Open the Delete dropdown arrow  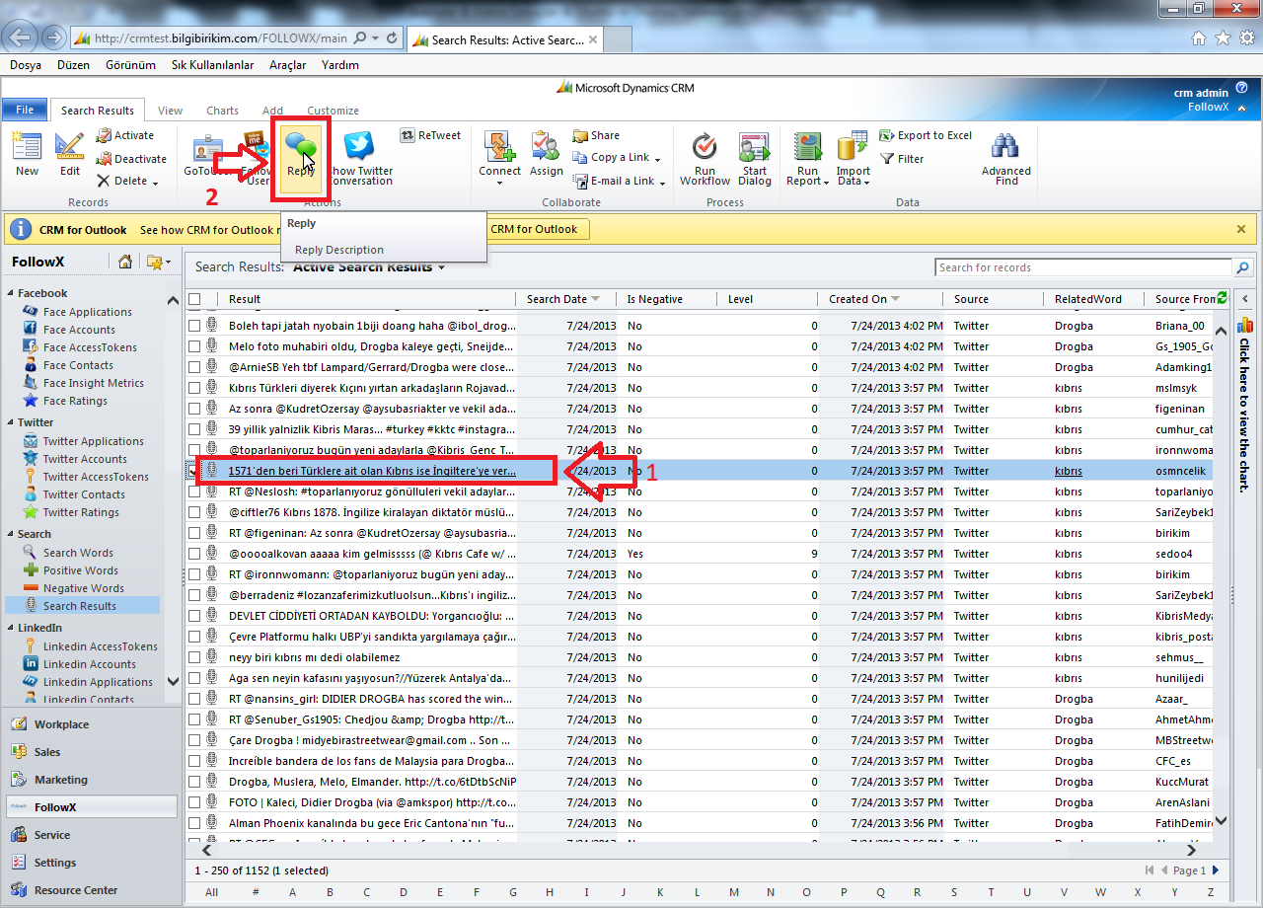(155, 182)
